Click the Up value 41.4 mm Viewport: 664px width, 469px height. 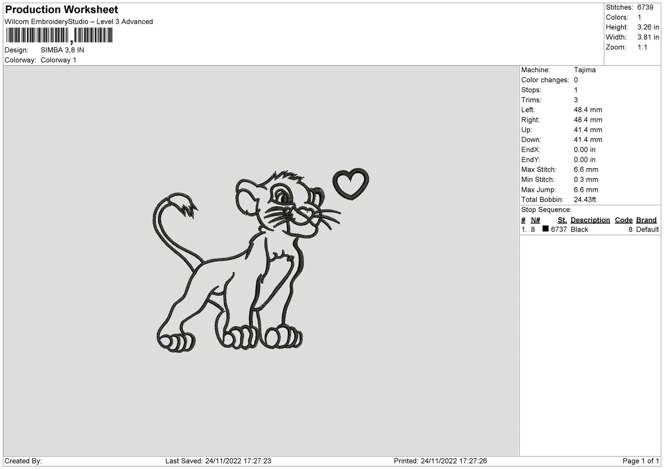588,130
